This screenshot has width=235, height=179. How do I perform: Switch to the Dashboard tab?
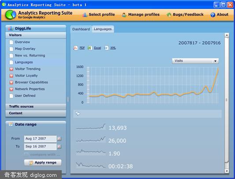click(x=81, y=29)
